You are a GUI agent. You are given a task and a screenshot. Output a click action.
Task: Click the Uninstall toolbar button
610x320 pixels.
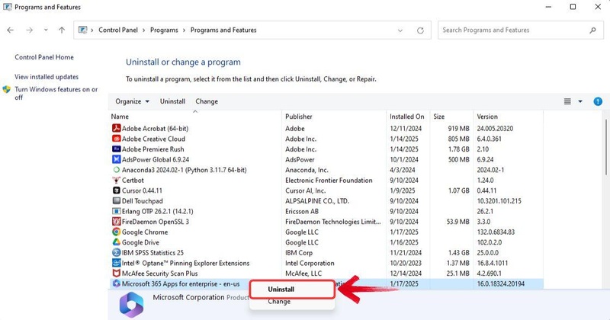coord(172,101)
